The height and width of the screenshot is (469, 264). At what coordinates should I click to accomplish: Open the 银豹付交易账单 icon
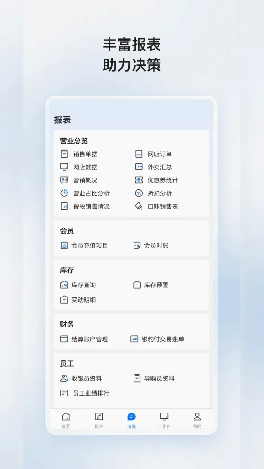(x=134, y=339)
